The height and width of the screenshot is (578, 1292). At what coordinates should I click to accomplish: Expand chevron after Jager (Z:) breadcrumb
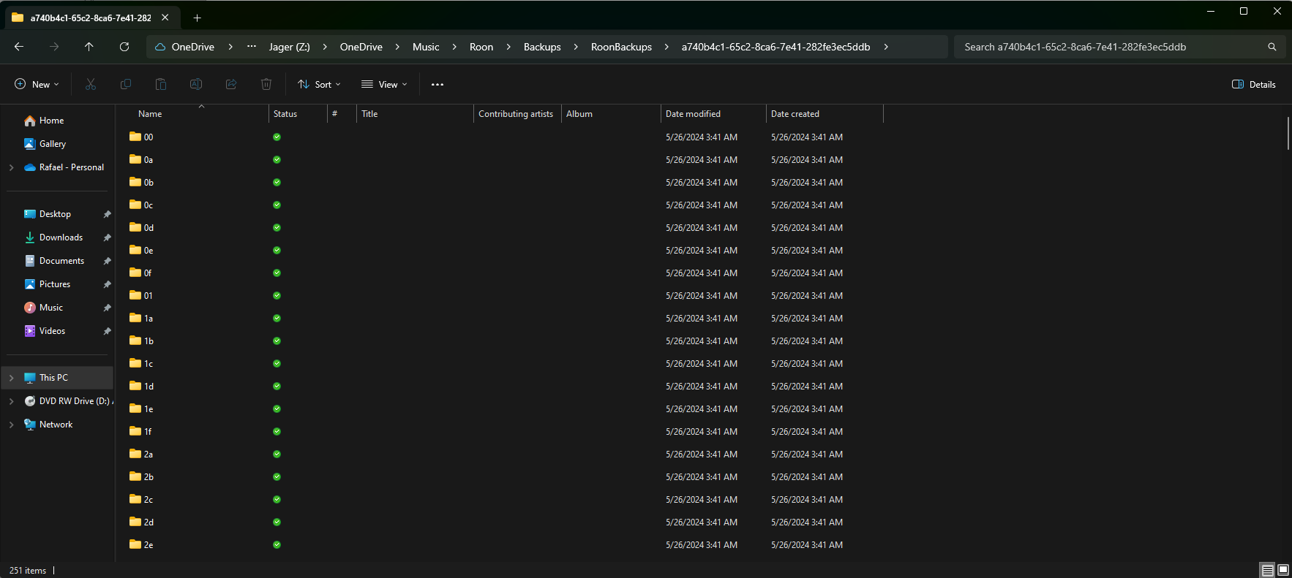point(325,47)
